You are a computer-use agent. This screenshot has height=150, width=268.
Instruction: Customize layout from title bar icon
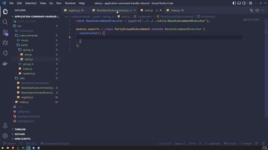point(250,3)
